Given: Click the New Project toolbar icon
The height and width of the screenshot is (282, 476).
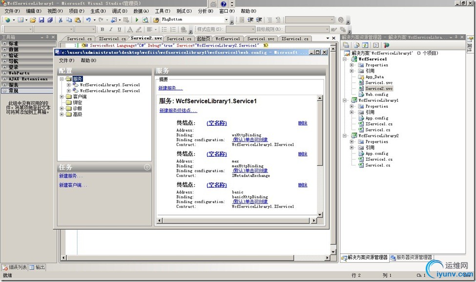Looking at the screenshot, I should (8, 20).
